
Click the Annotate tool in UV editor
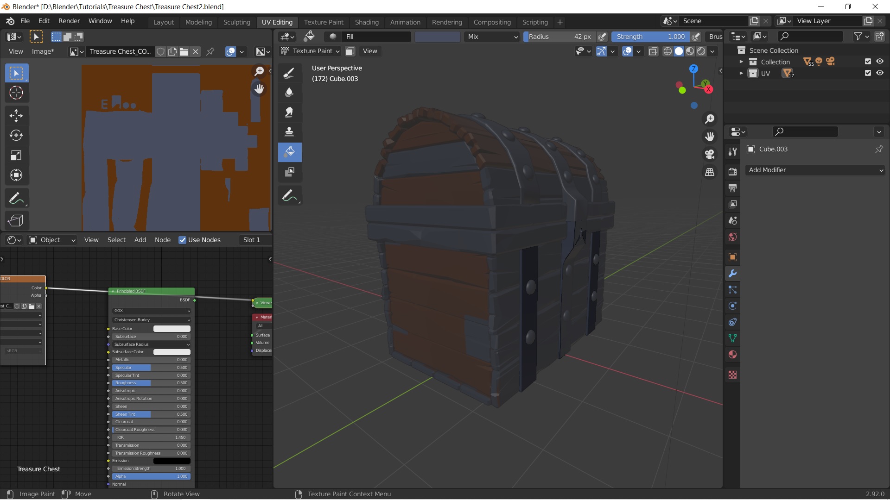(16, 199)
